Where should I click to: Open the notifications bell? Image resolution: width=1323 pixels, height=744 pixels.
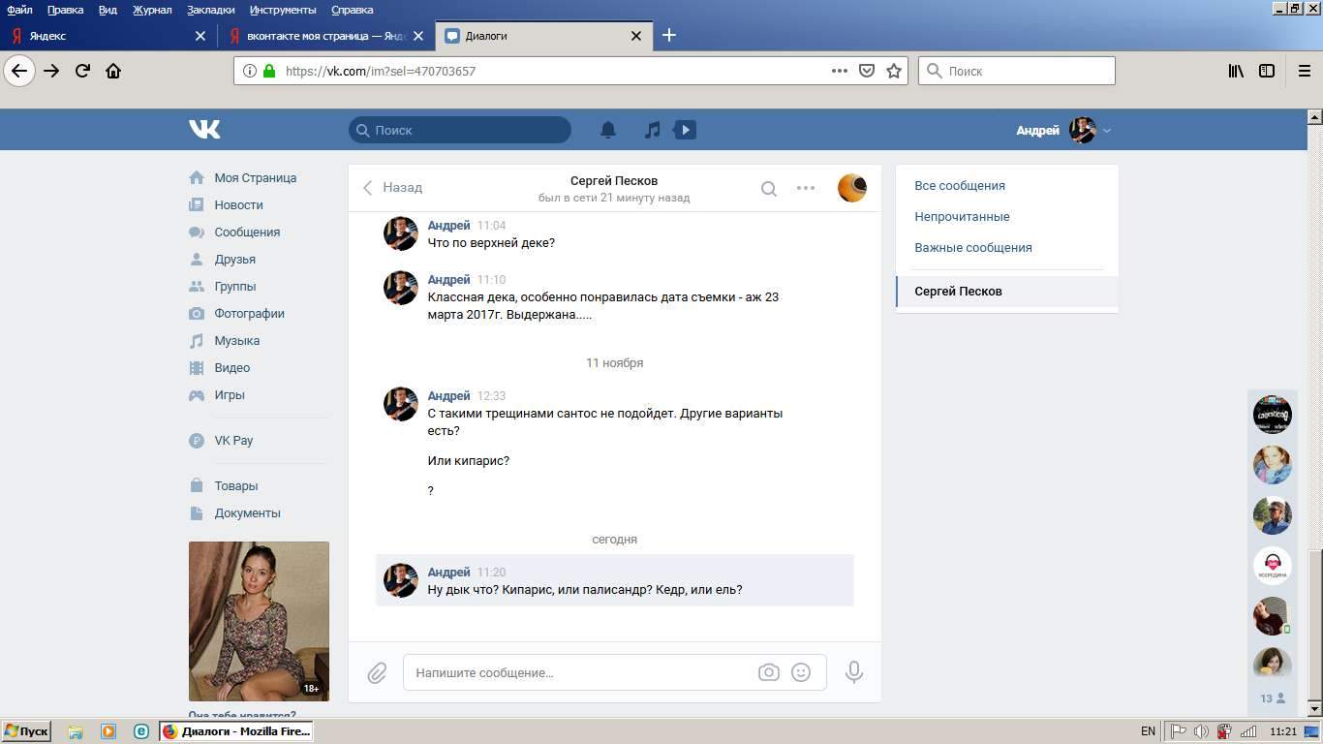608,130
